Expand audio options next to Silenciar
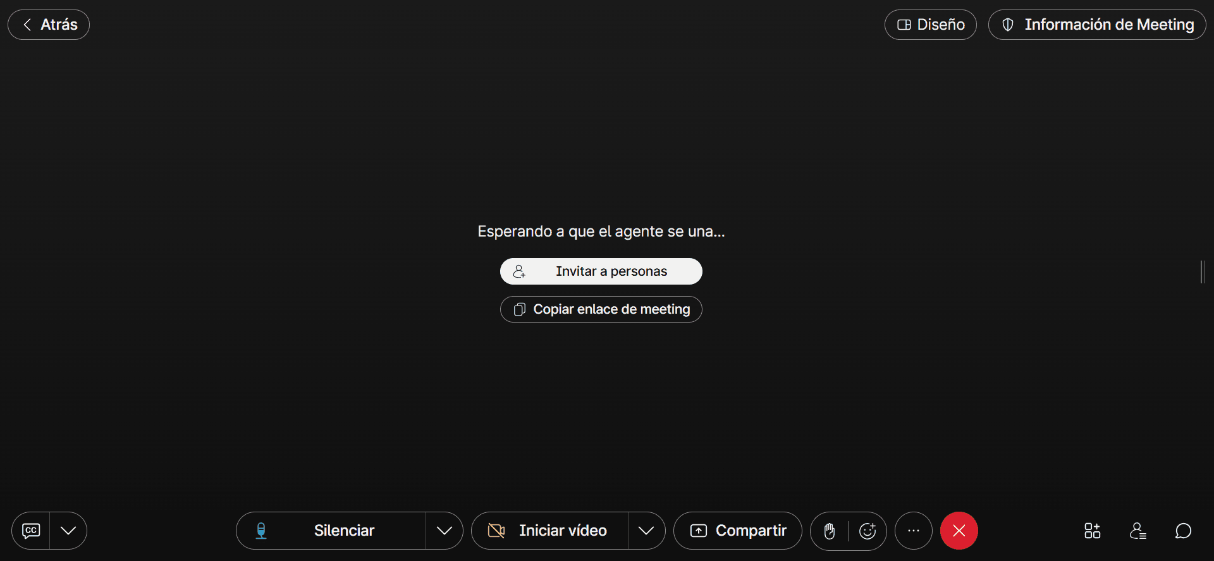The width and height of the screenshot is (1214, 561). [x=445, y=531]
